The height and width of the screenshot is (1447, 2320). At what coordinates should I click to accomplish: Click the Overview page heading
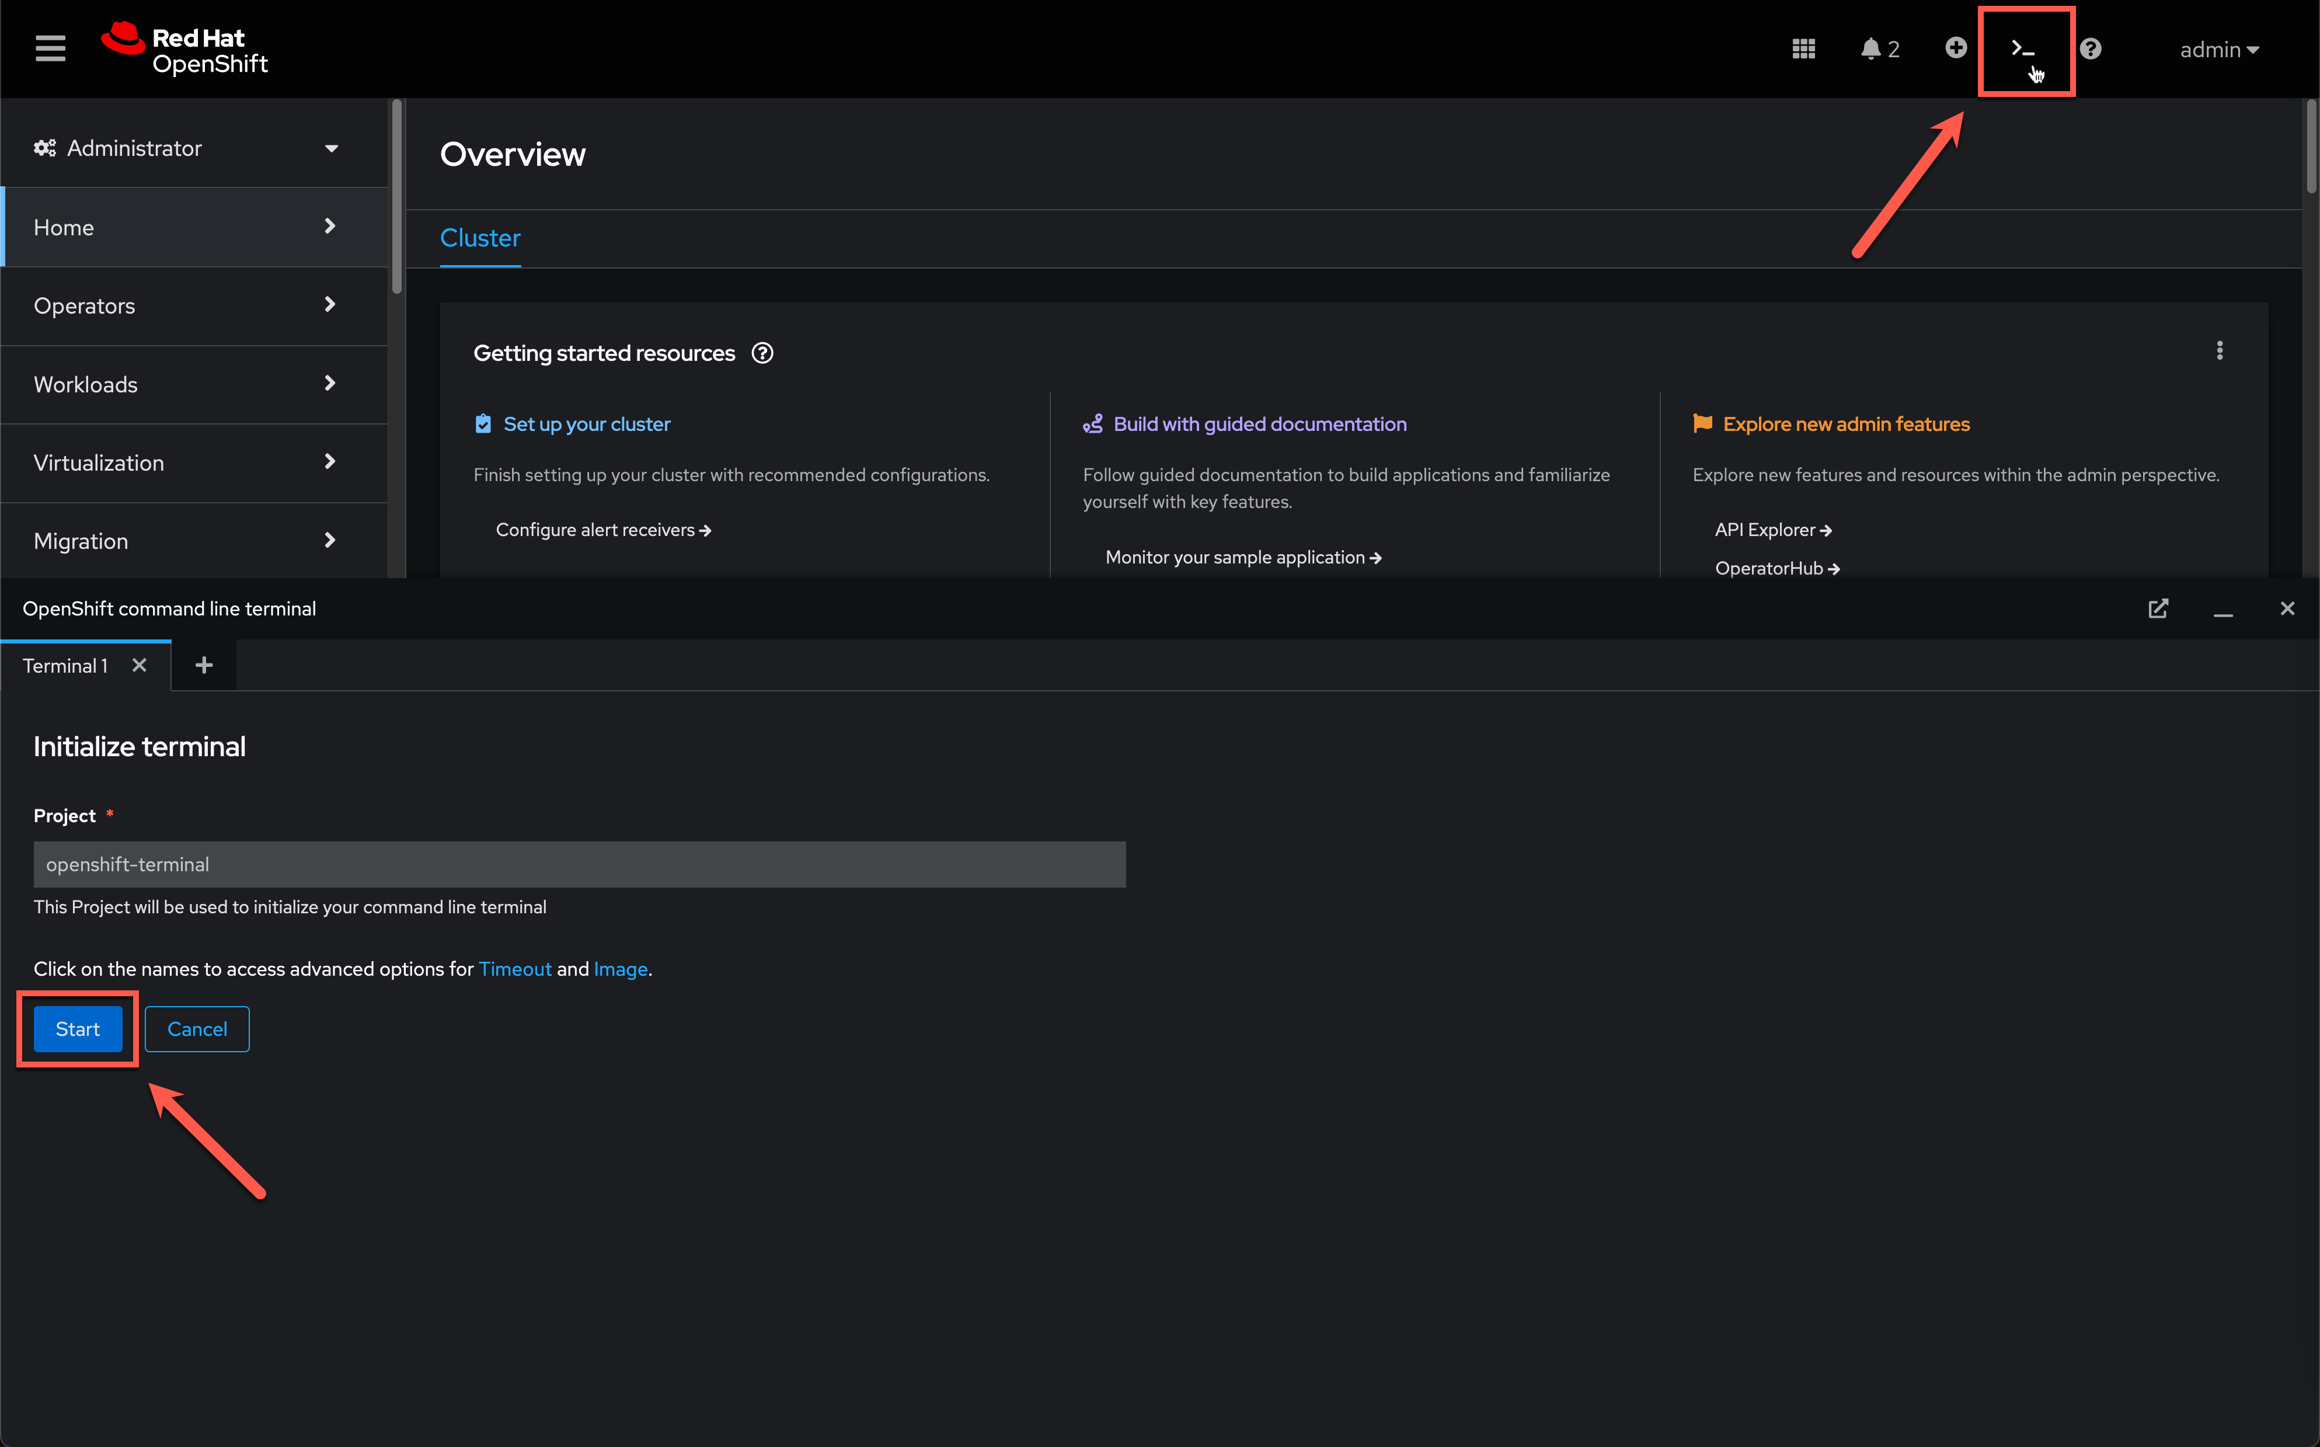tap(513, 154)
